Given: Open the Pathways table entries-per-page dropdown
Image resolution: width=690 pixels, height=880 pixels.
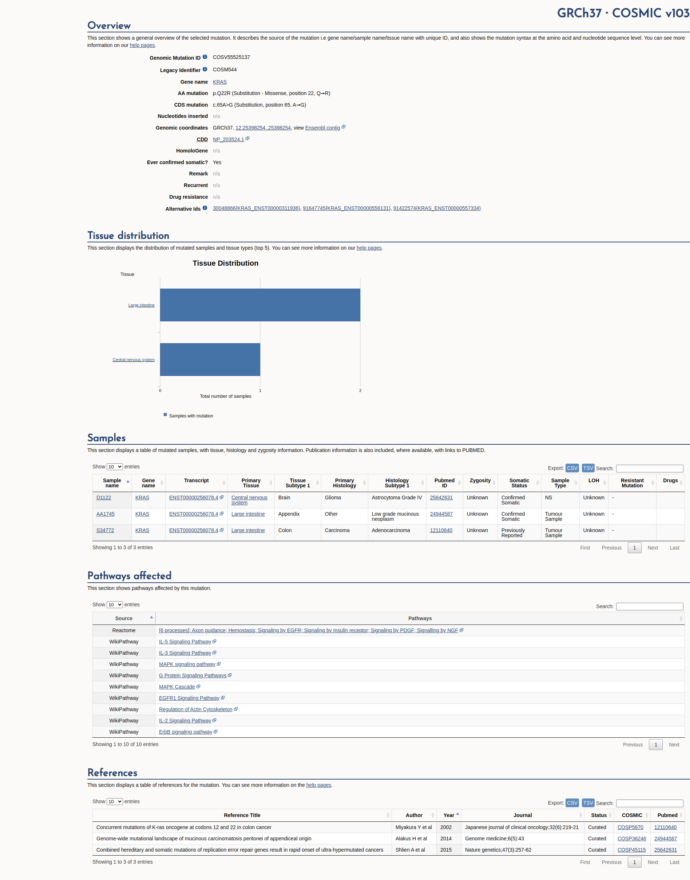Looking at the screenshot, I should [x=115, y=605].
